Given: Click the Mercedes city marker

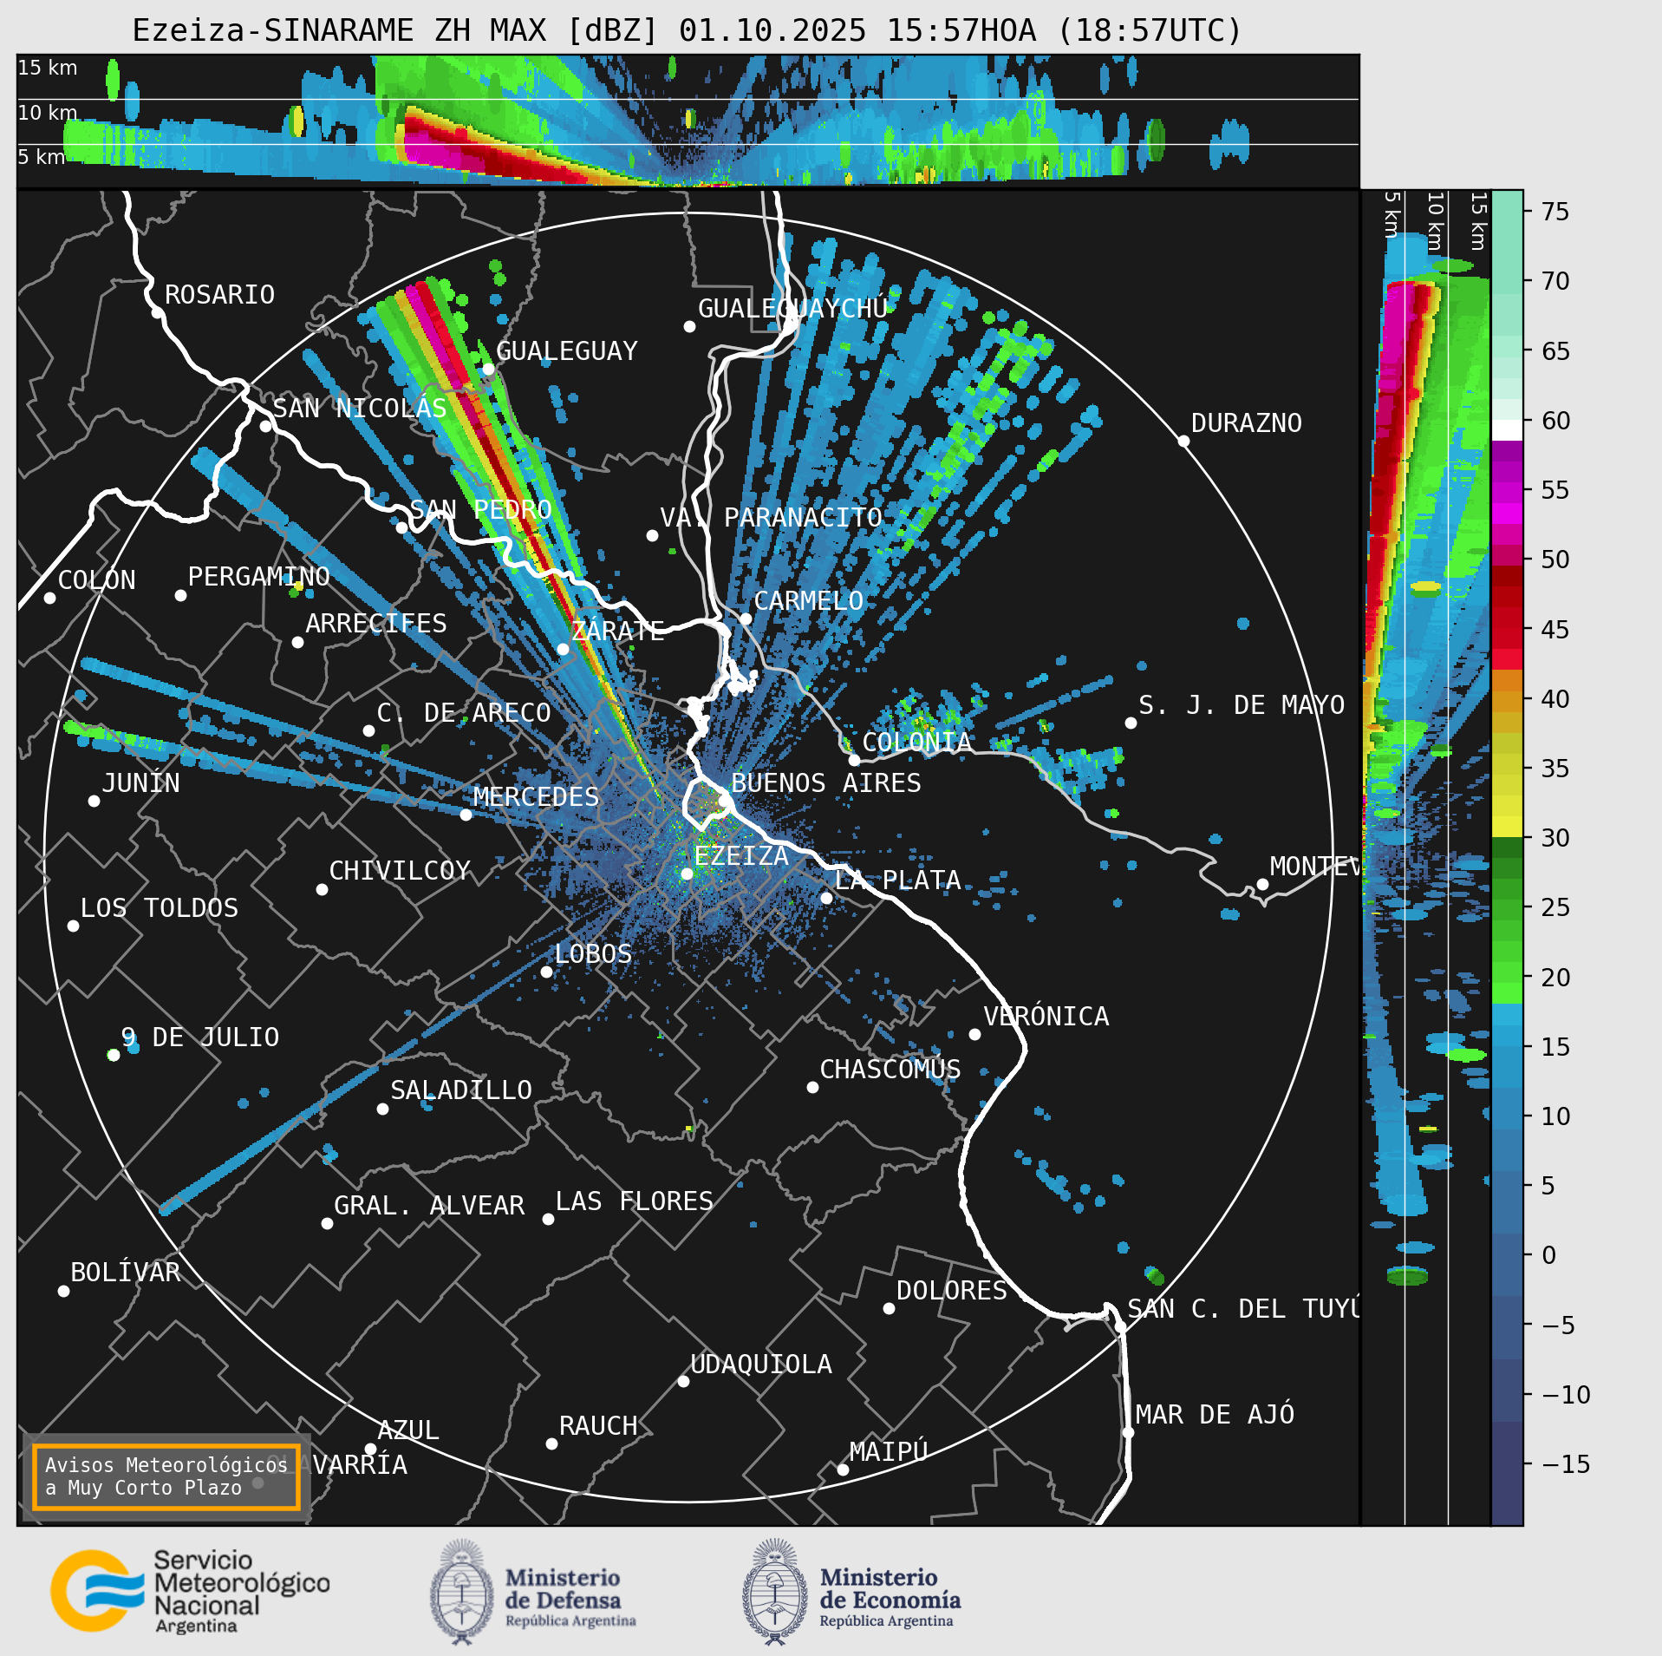Looking at the screenshot, I should point(466,815).
